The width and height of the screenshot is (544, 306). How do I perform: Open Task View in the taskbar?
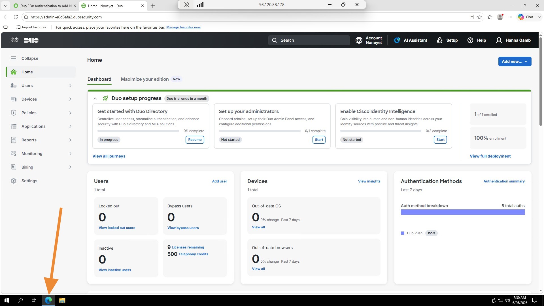point(34,300)
